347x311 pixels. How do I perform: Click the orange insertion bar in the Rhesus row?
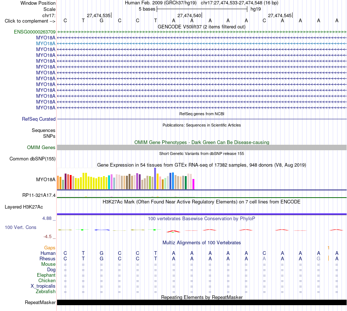pos(328,258)
